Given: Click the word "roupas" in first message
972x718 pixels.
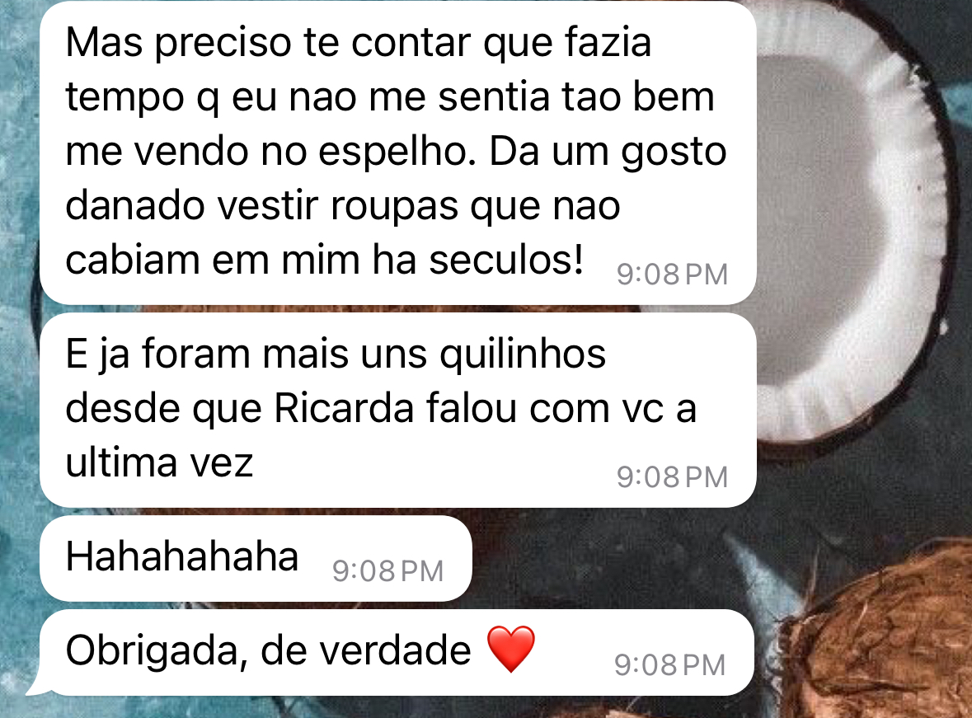Looking at the screenshot, I should click(394, 206).
